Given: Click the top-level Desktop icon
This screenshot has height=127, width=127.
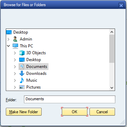Looking at the screenshot, I should [x=9, y=32].
